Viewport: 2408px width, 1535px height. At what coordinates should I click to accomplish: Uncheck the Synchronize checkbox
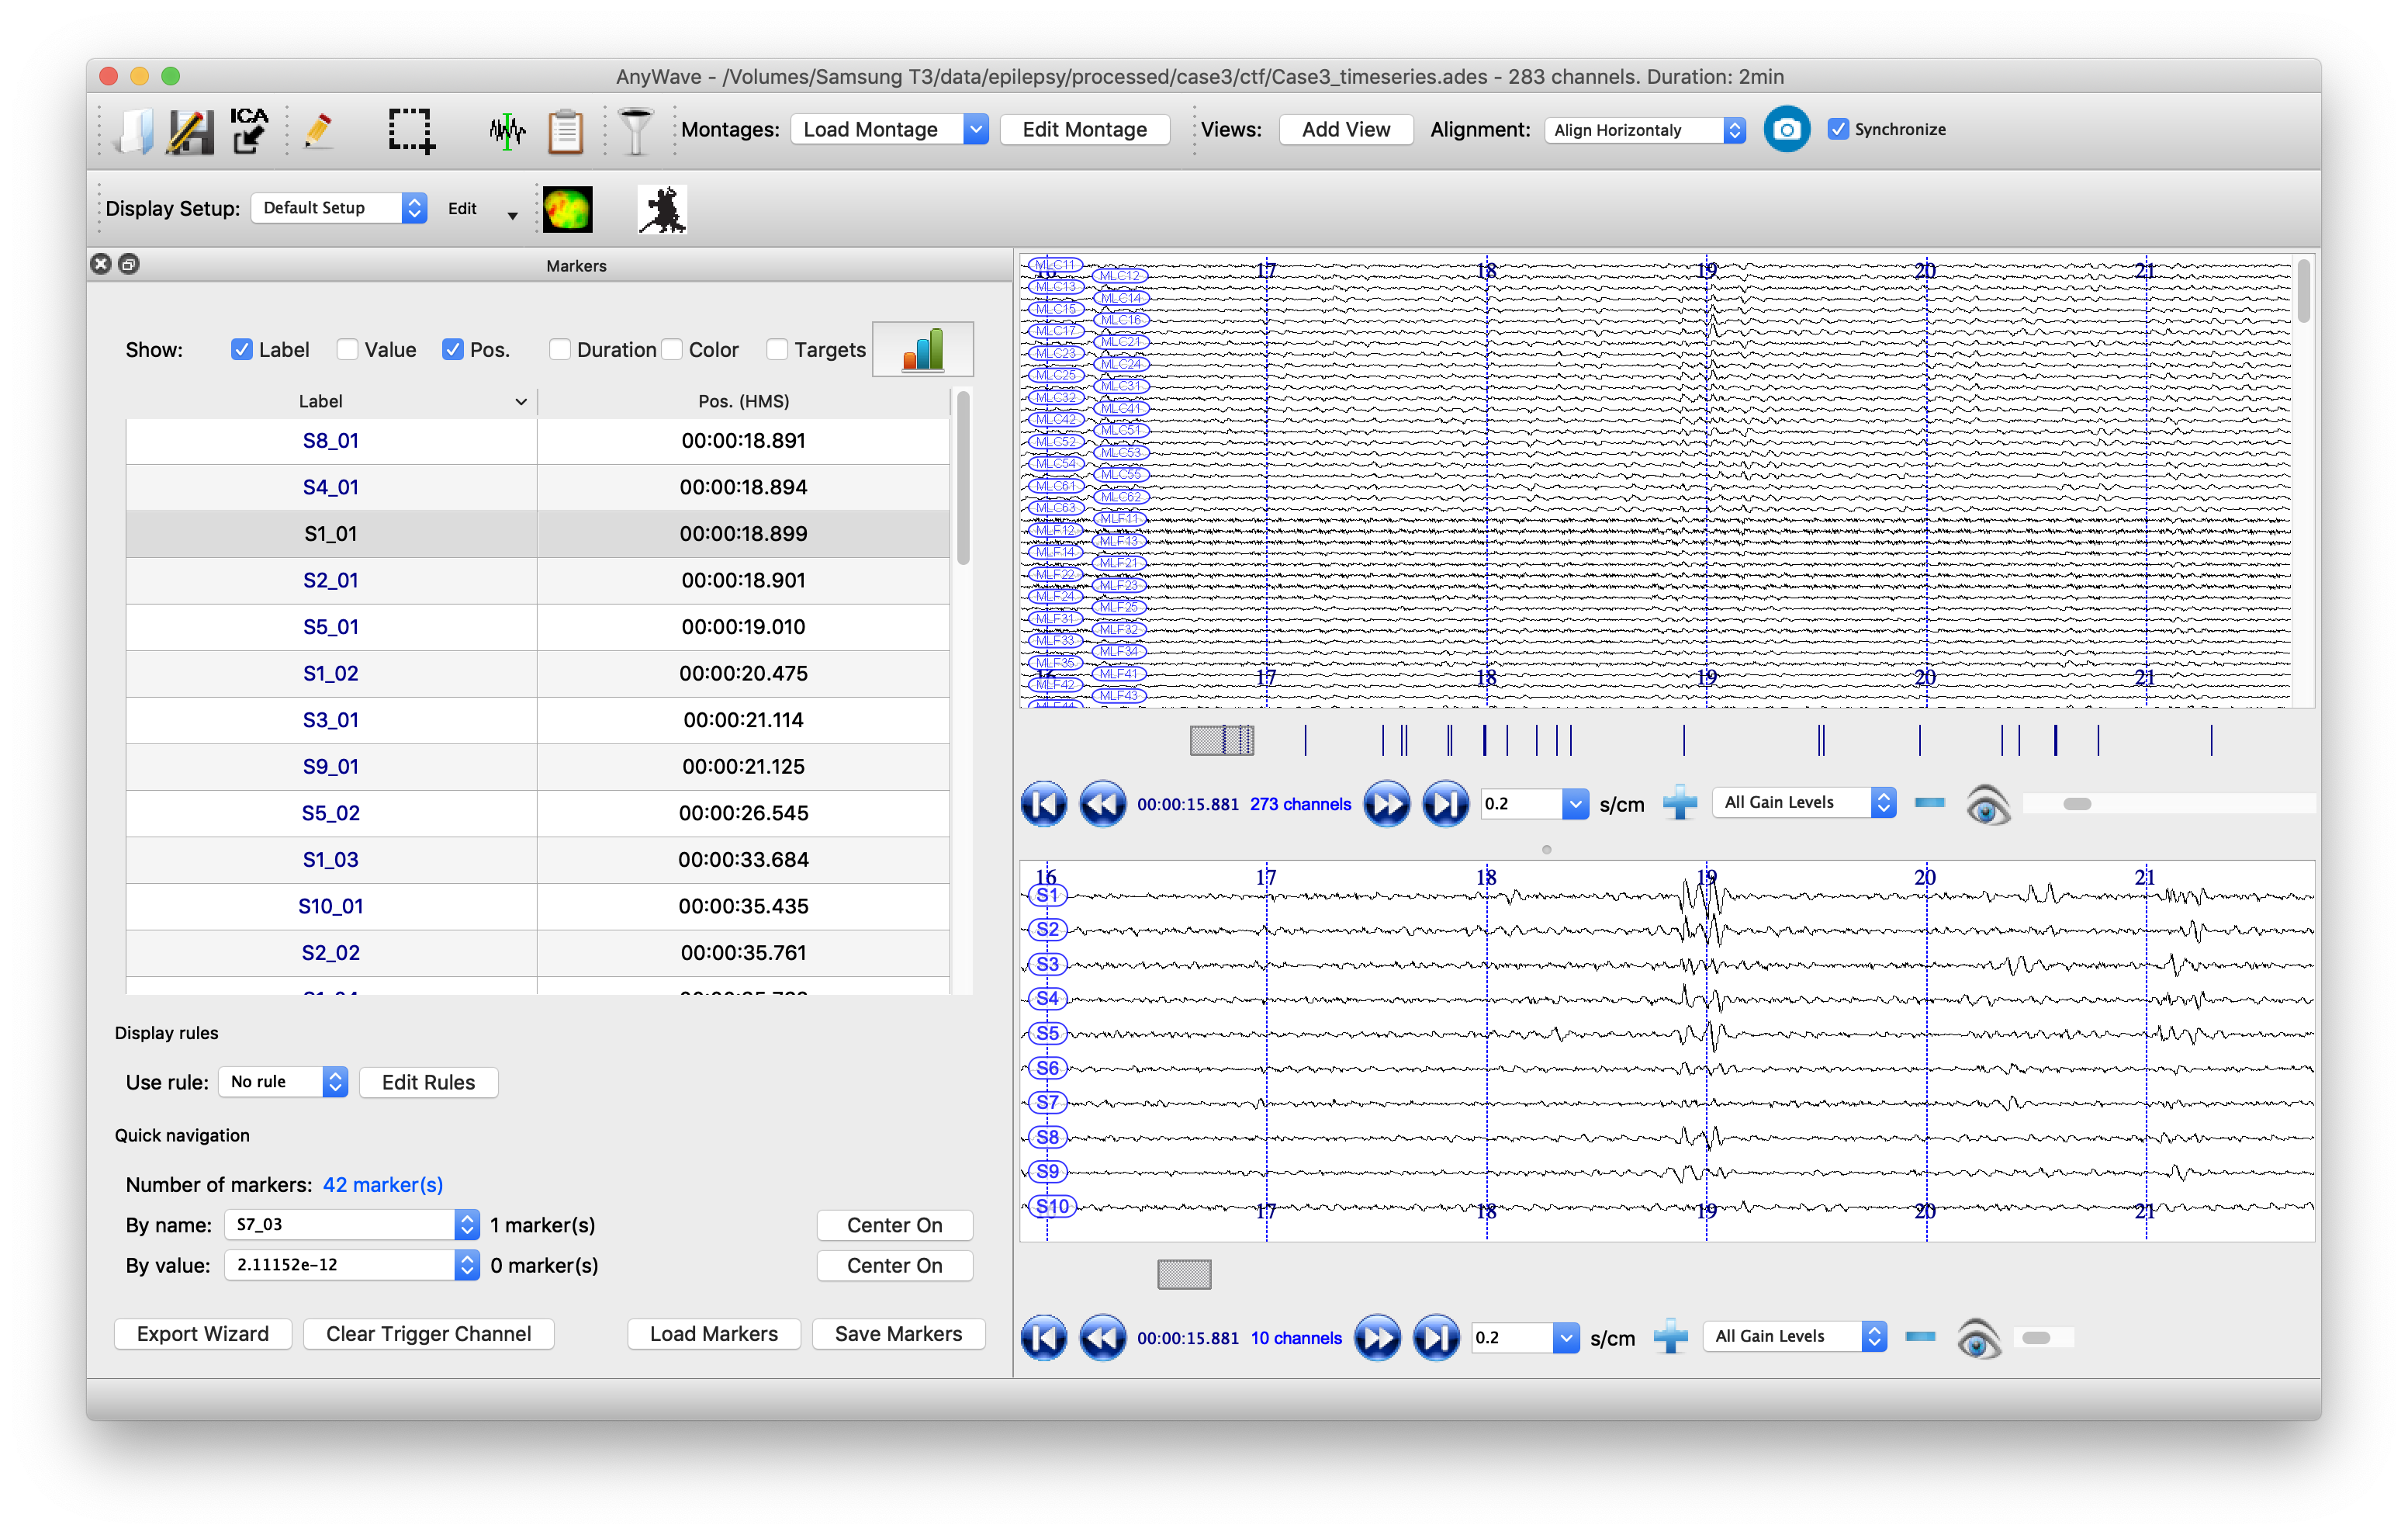tap(1838, 129)
